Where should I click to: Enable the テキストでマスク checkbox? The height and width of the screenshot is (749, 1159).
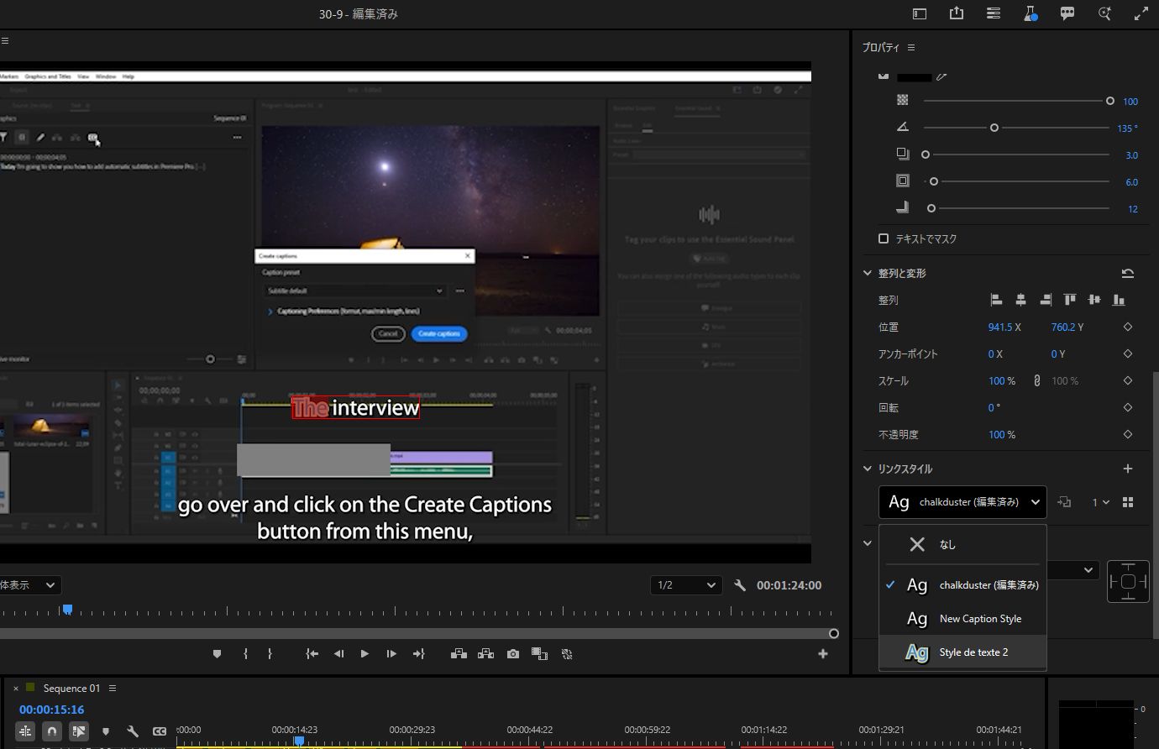[x=884, y=238]
